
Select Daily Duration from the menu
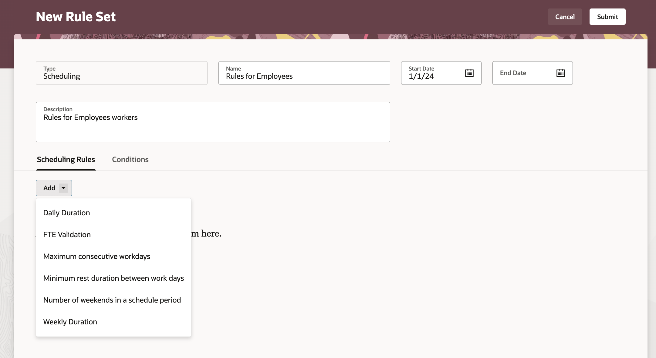click(66, 213)
